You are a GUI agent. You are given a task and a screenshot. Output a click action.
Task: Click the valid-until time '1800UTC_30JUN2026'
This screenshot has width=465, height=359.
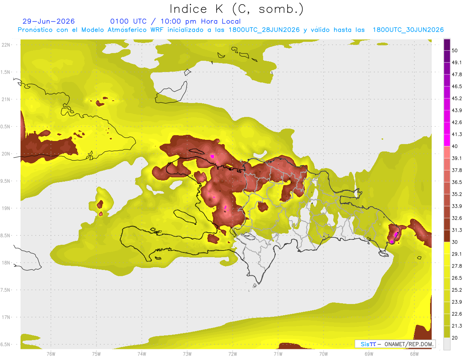tap(408, 30)
